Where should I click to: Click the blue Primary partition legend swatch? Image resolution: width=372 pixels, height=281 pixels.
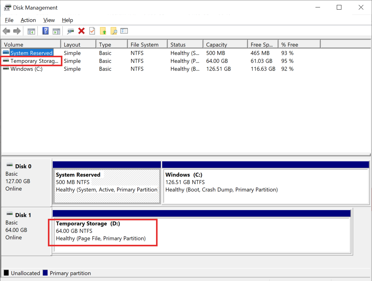tap(45, 273)
